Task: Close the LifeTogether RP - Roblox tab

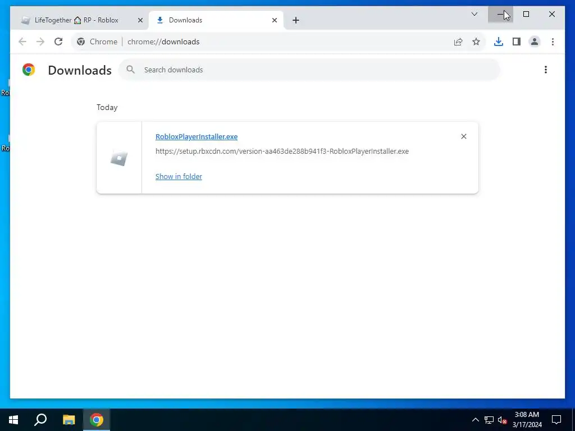Action: (x=140, y=21)
